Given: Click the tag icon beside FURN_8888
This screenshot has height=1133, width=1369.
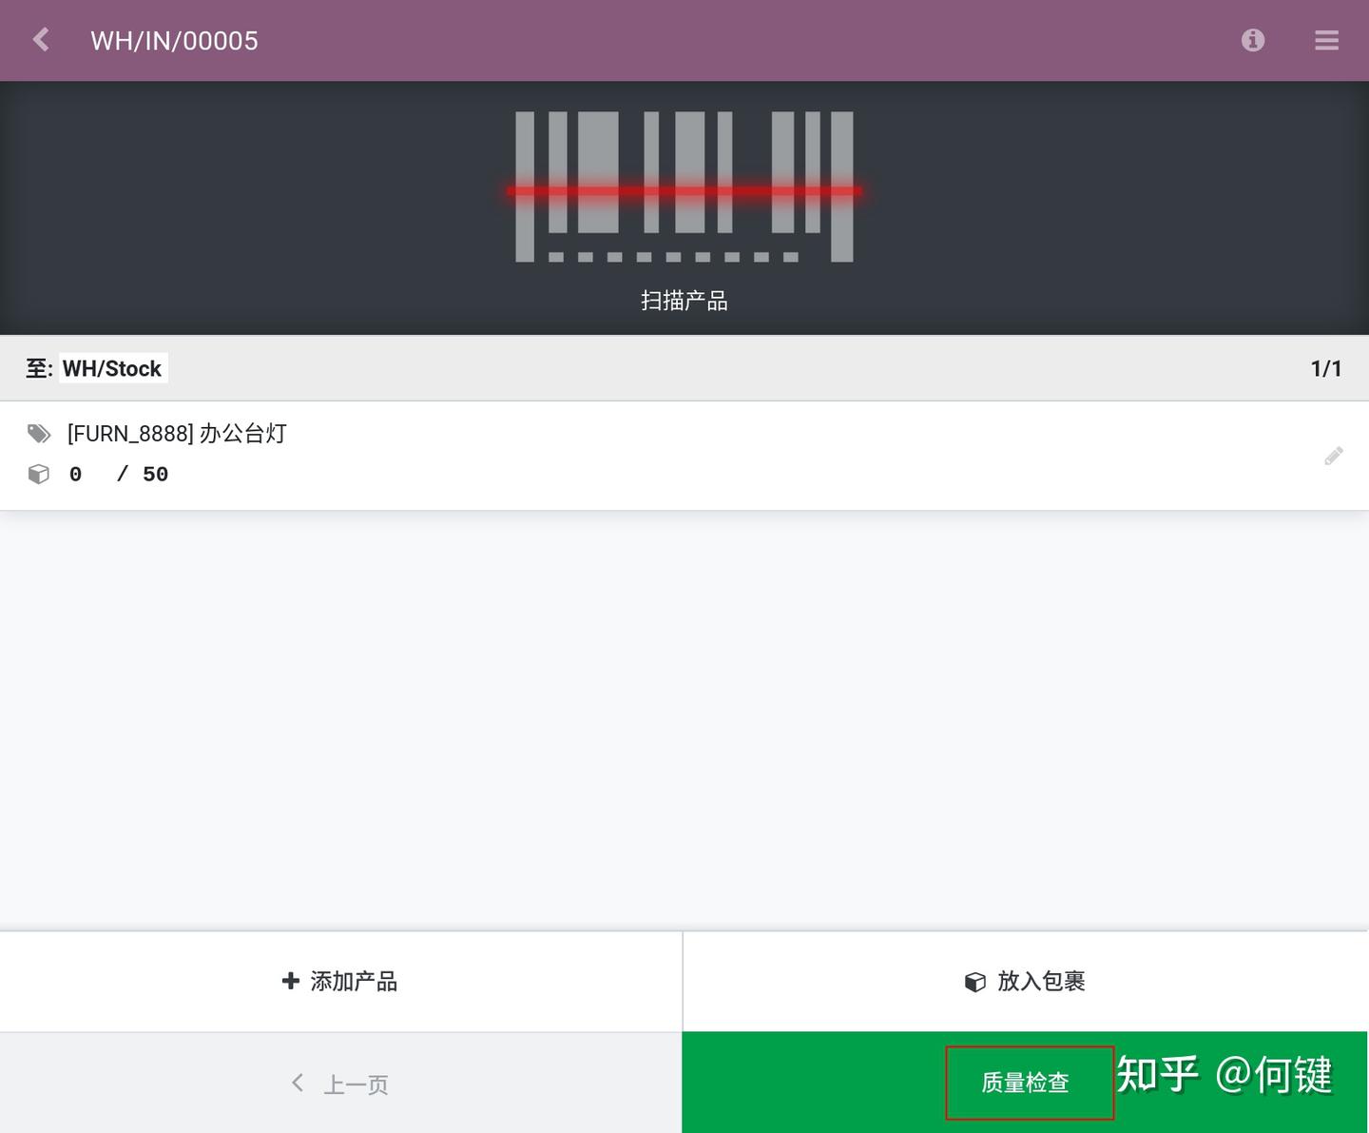Looking at the screenshot, I should tap(39, 434).
